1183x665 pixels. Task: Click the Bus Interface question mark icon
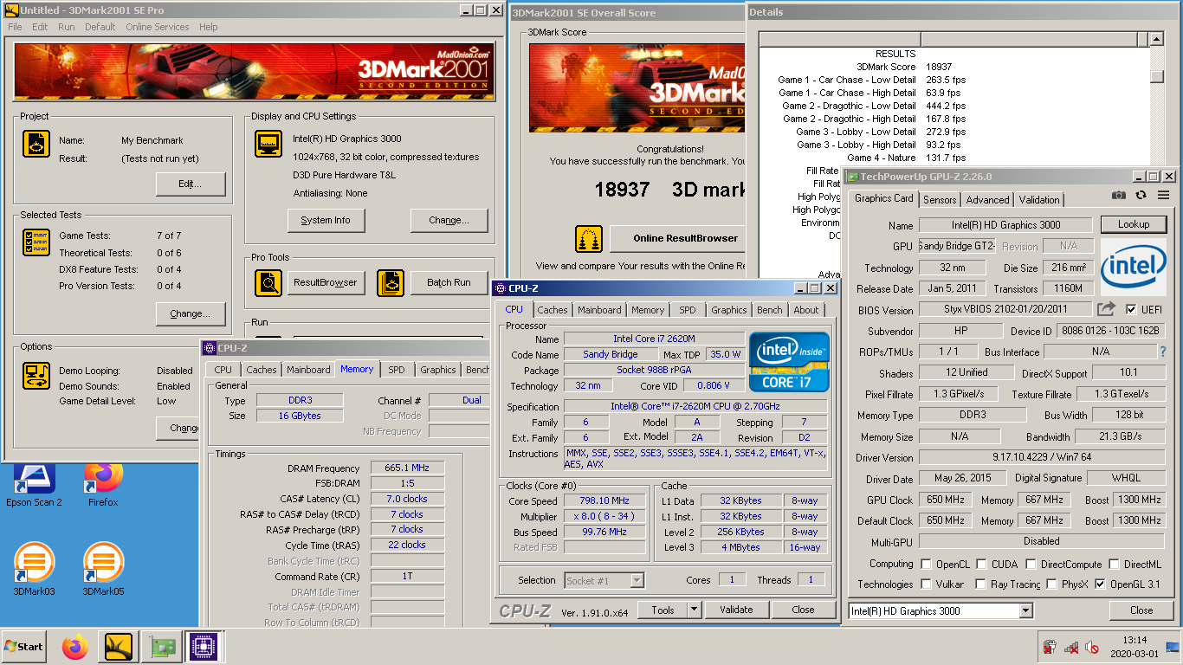[x=1162, y=352]
